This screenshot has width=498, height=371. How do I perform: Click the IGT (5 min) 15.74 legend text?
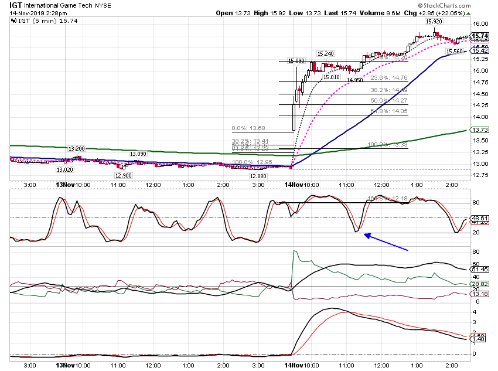(x=48, y=21)
